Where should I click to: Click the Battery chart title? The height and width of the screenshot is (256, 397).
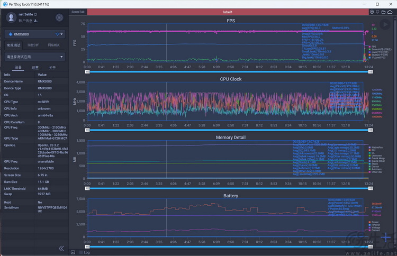[x=231, y=196]
